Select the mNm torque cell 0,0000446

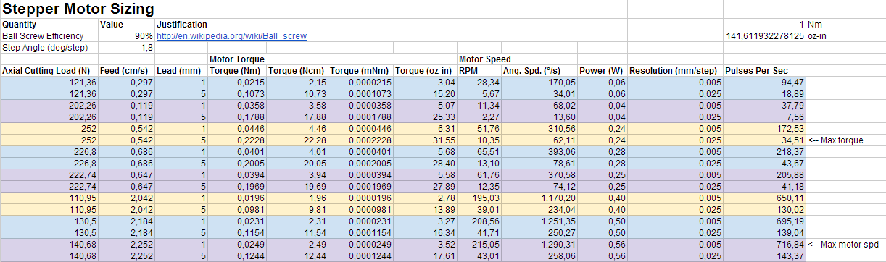[360, 128]
